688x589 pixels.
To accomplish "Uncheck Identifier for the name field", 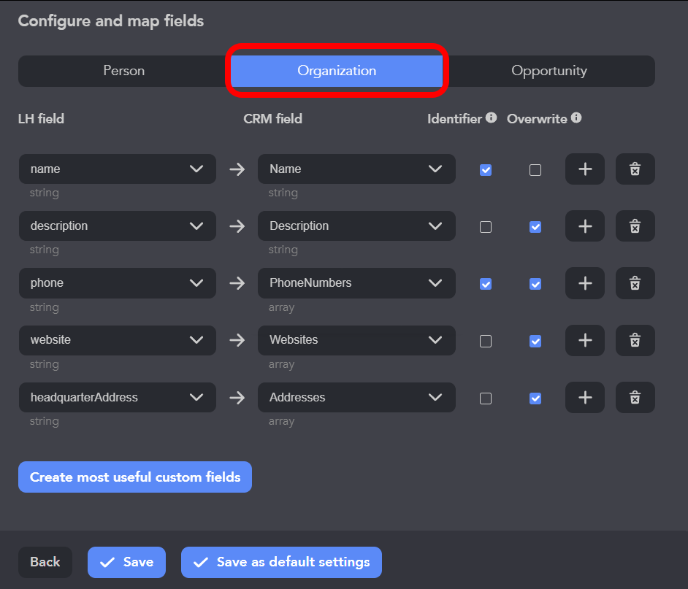I will (x=486, y=170).
